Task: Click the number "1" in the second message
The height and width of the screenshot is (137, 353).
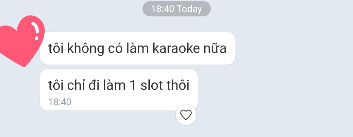Action: [133, 85]
